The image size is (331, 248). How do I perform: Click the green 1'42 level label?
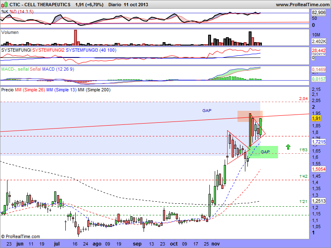(x=303, y=176)
